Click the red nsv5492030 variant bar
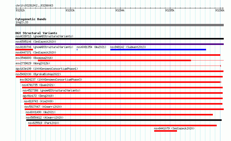Image resolution: width=231 pixels, height=141 pixels. (119, 77)
